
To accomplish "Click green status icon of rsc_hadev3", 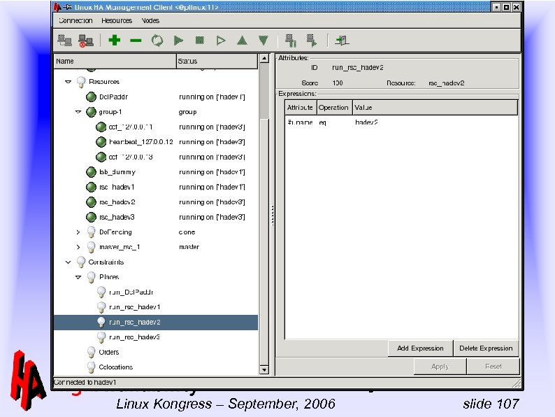I will 91,217.
